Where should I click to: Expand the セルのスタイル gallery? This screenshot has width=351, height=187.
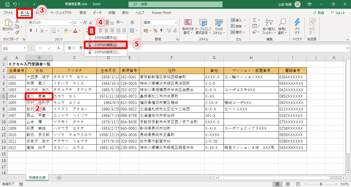[219, 27]
